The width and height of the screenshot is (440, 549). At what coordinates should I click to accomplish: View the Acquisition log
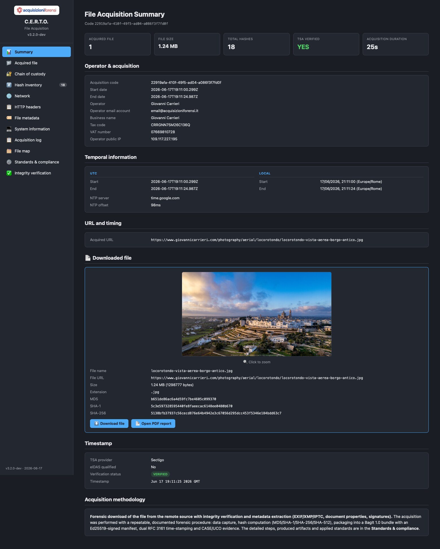(36, 140)
